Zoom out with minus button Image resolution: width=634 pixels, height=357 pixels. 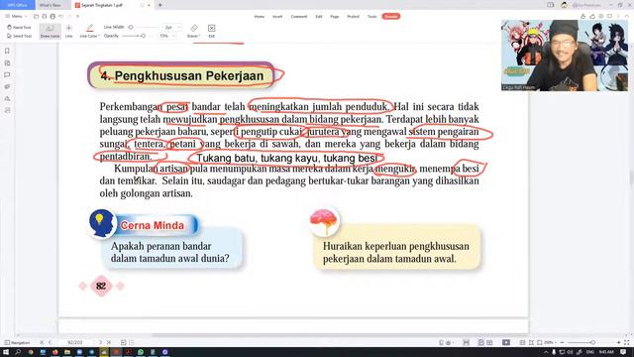coord(563,342)
